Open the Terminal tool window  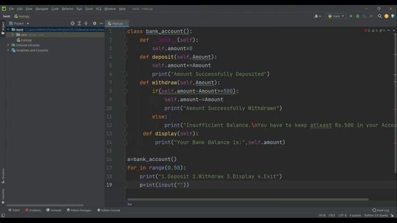[x=54, y=210]
